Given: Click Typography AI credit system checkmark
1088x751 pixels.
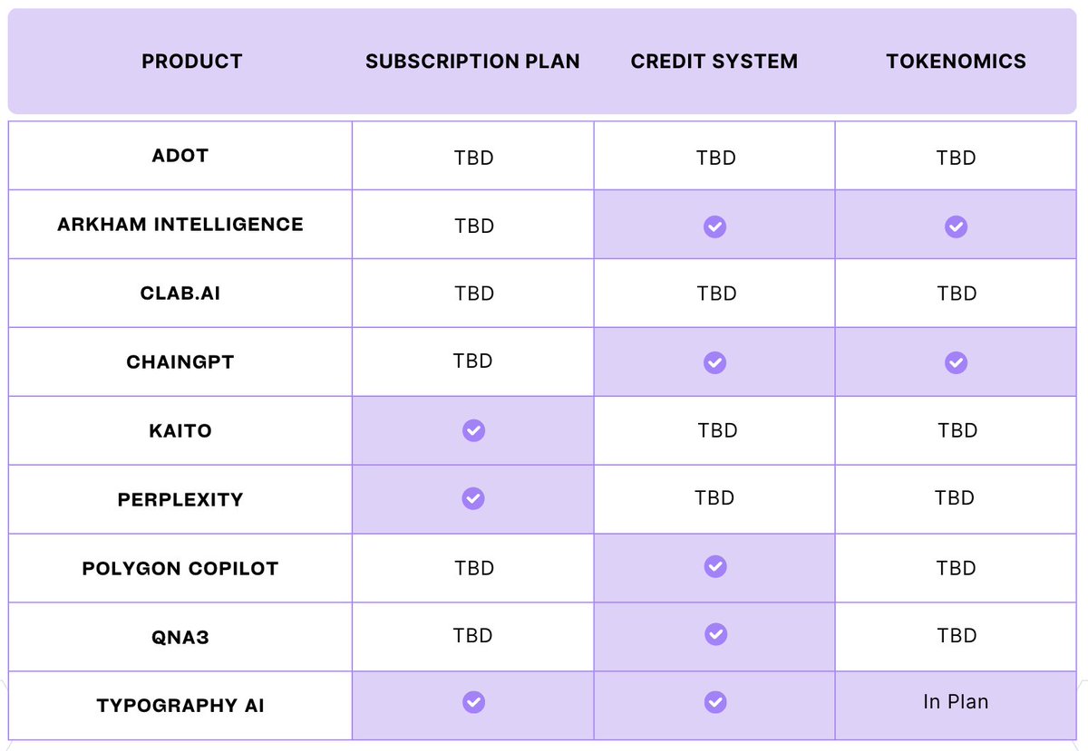Looking at the screenshot, I should click(x=714, y=702).
